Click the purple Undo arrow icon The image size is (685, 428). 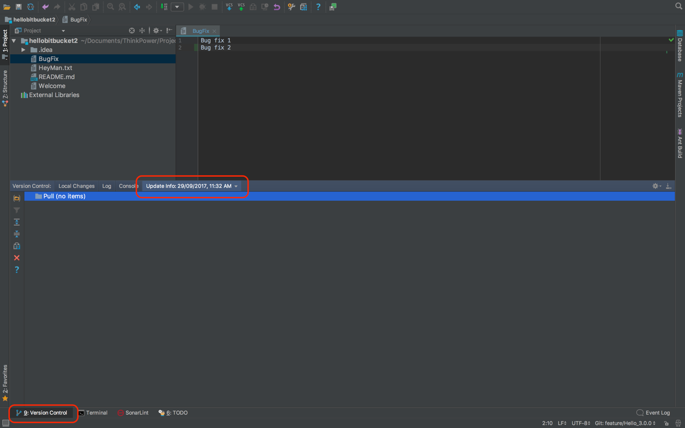pyautogui.click(x=45, y=7)
